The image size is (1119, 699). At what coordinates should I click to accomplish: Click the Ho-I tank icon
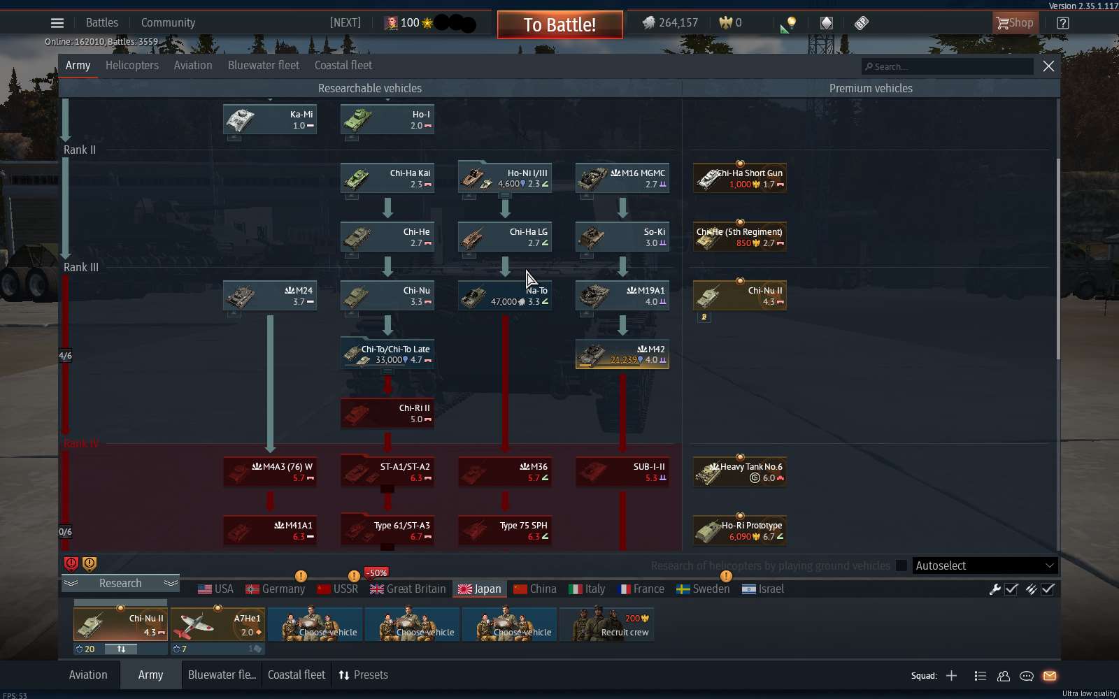(357, 120)
